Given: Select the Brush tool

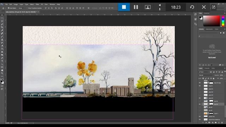Looking at the screenshot, I should [2, 36].
